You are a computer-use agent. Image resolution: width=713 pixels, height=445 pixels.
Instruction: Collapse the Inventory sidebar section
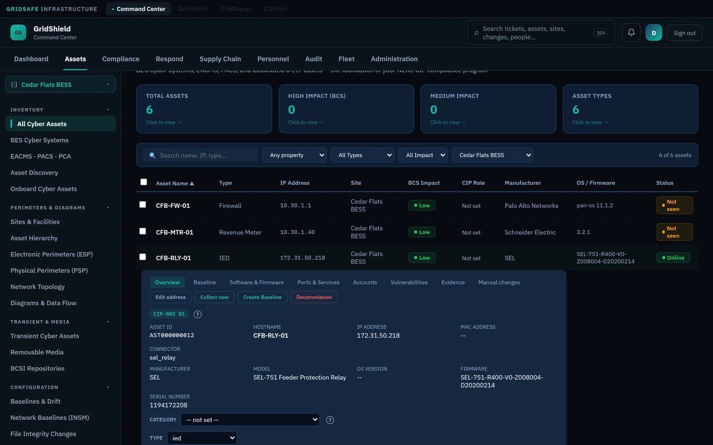[x=108, y=110]
